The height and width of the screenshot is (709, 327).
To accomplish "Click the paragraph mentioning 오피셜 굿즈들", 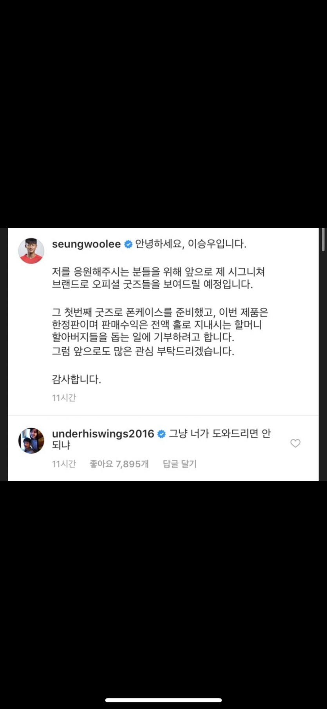I will coord(158,278).
